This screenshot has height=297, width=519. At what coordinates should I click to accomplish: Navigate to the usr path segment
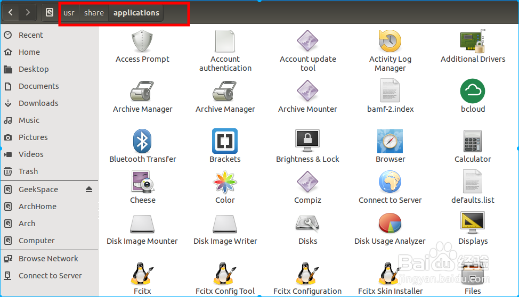click(69, 13)
